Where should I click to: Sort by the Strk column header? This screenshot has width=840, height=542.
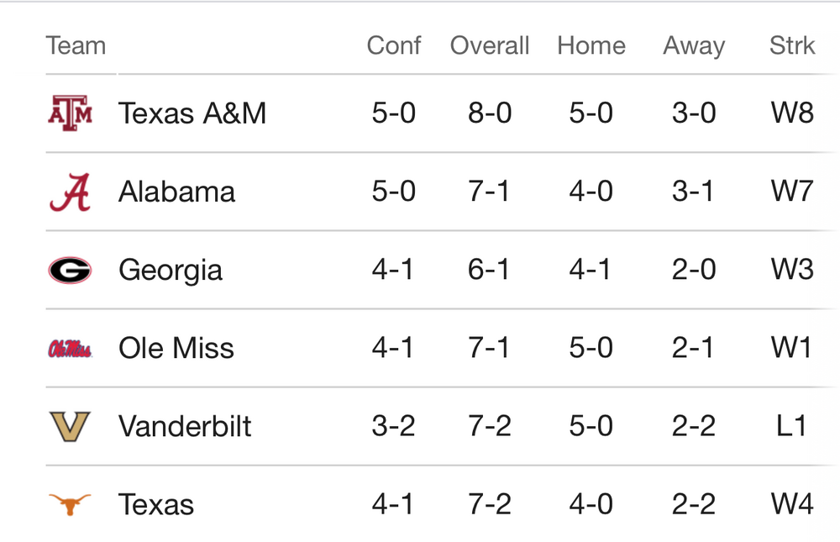coord(792,45)
